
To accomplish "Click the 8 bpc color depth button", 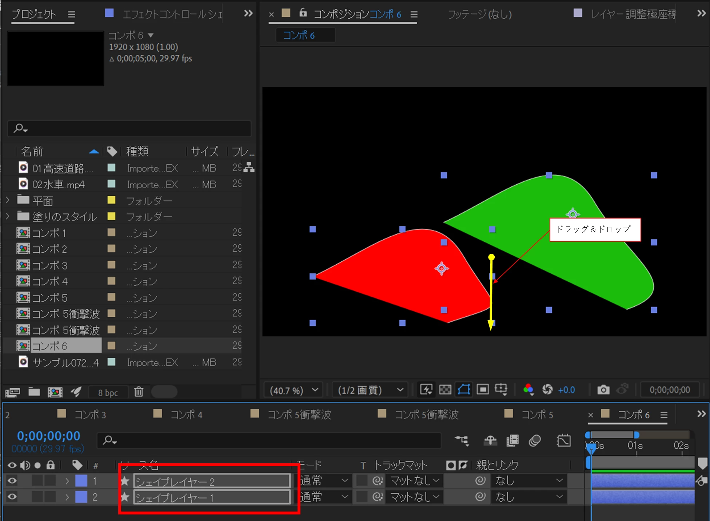I will 108,393.
